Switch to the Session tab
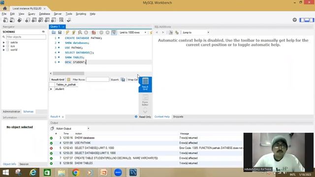Image resolution: width=315 pixels, height=177 pixels. [x=24, y=164]
